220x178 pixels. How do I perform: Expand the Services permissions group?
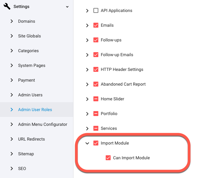[87, 129]
